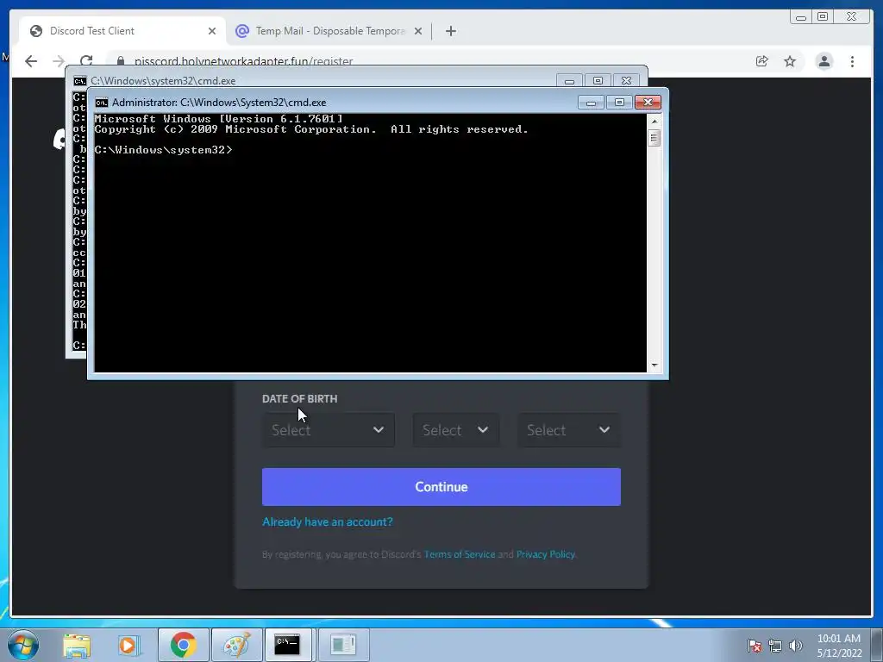
Task: Go back in Chrome
Action: tap(31, 61)
